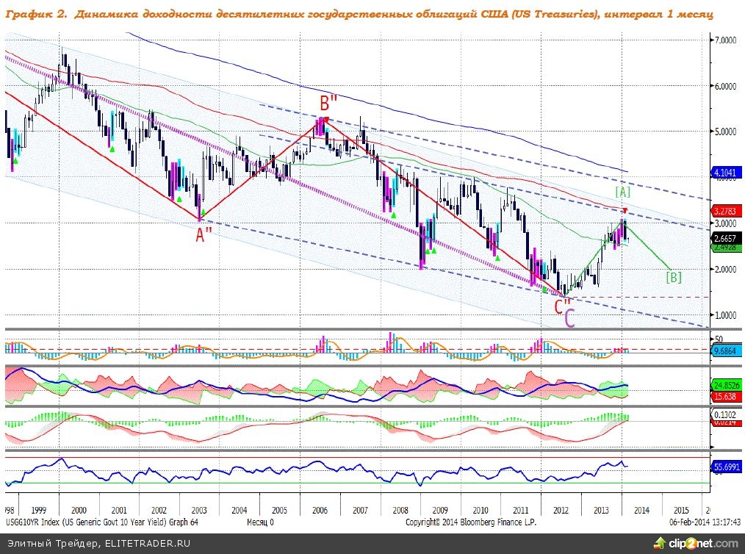Click the large purple C wave label
This screenshot has width=745, height=554.
(571, 317)
